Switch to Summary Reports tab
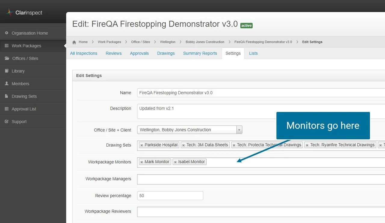Image resolution: width=385 pixels, height=223 pixels. (x=200, y=53)
